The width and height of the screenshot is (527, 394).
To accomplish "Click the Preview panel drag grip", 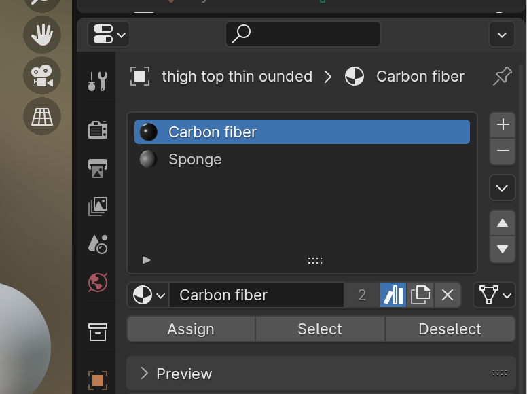I will tap(499, 373).
